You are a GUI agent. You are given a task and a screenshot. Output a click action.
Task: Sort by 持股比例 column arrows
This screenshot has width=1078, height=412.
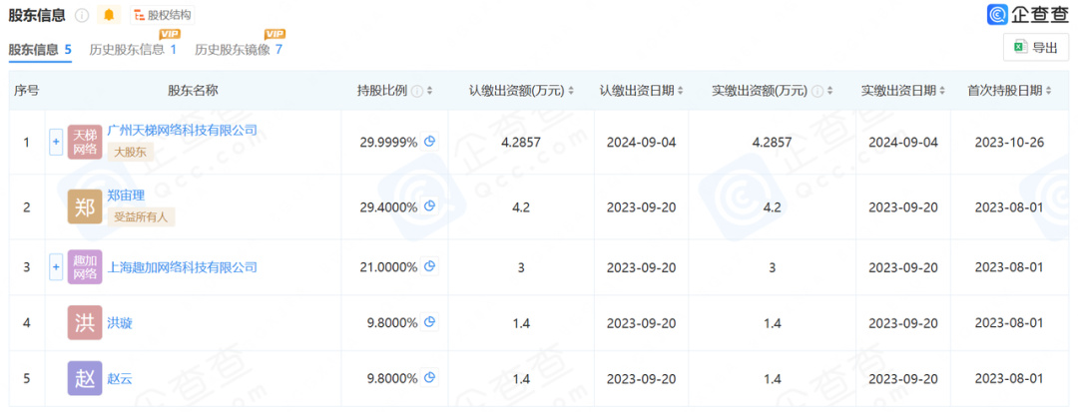point(429,92)
